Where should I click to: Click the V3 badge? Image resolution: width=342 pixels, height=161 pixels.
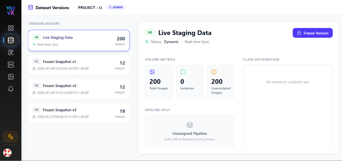(36, 110)
